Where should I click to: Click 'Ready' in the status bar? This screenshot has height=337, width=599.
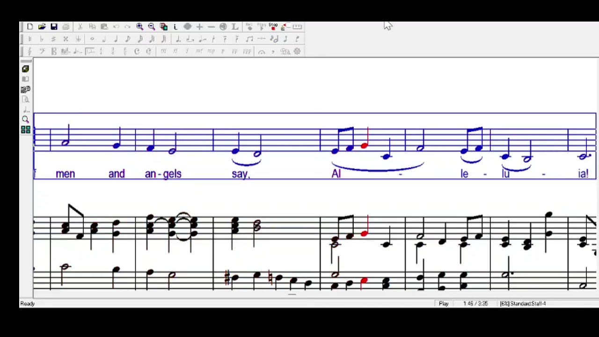point(28,304)
